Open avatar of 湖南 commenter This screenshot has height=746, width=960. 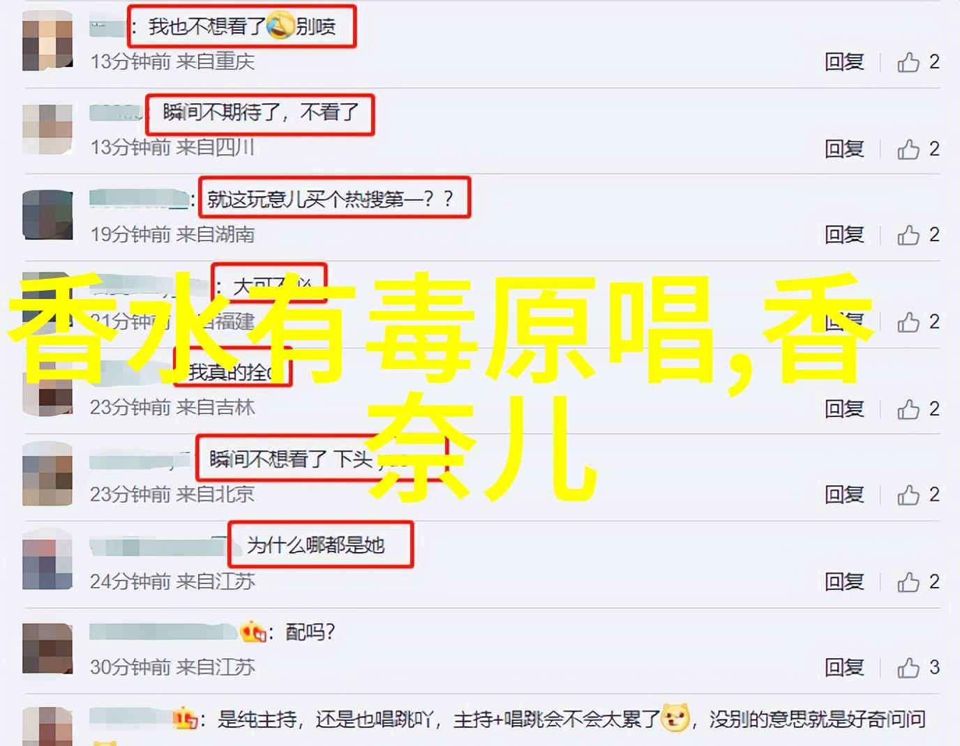pyautogui.click(x=47, y=215)
